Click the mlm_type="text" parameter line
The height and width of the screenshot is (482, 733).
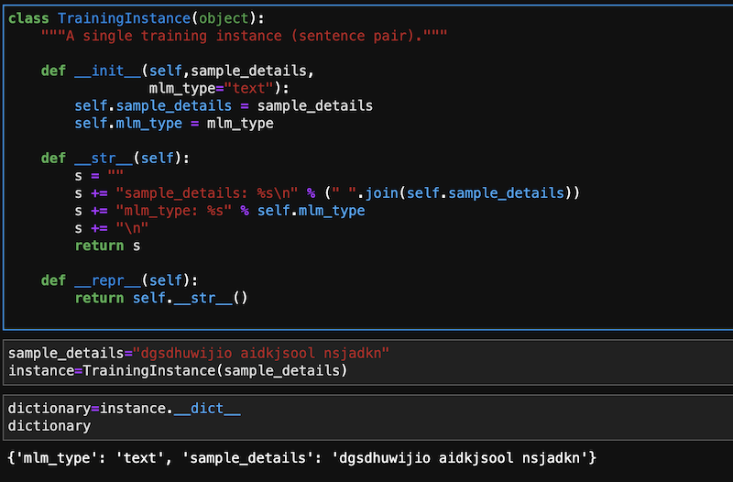pos(219,88)
